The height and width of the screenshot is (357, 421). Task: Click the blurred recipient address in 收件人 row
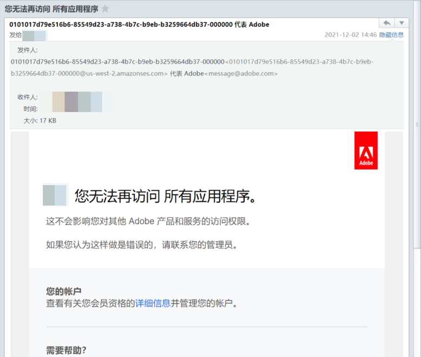[x=77, y=102]
